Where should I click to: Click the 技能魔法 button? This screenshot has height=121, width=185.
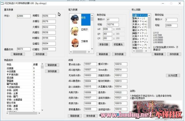(118, 44)
